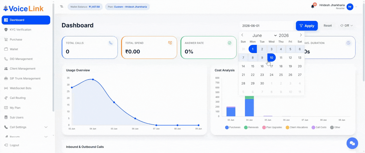
Task: Go to the Purchase page
Action: click(26, 40)
